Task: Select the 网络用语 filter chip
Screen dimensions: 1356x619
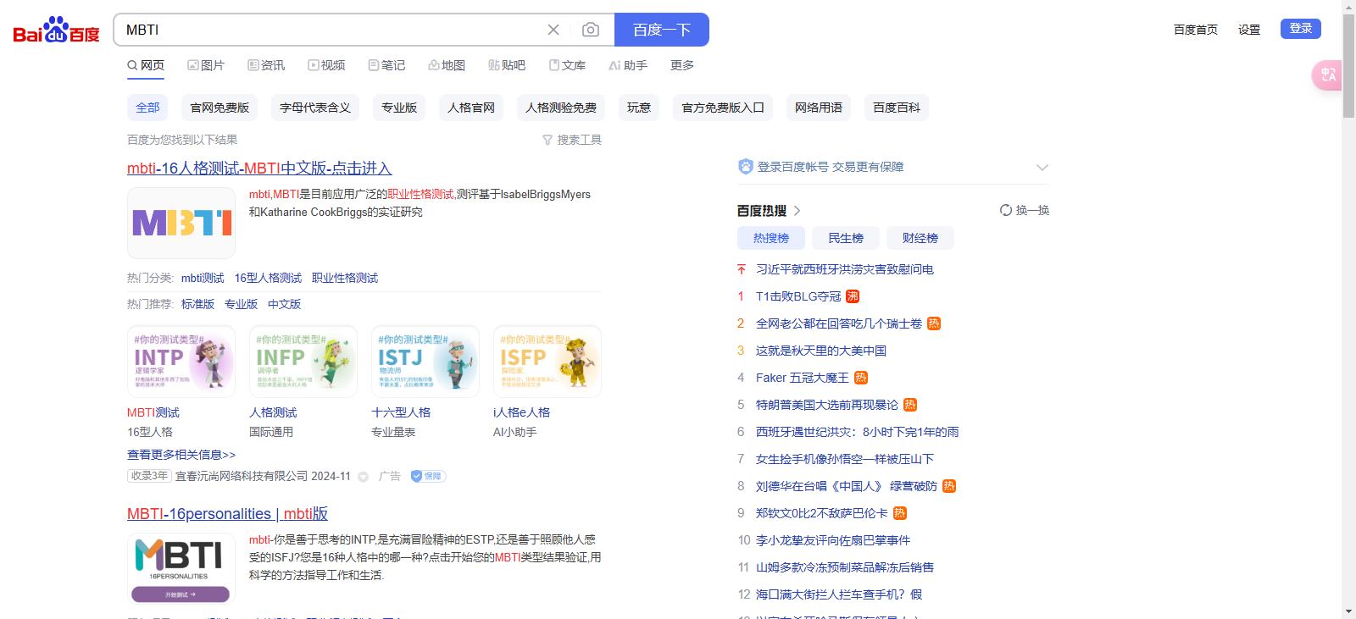Action: [x=819, y=108]
